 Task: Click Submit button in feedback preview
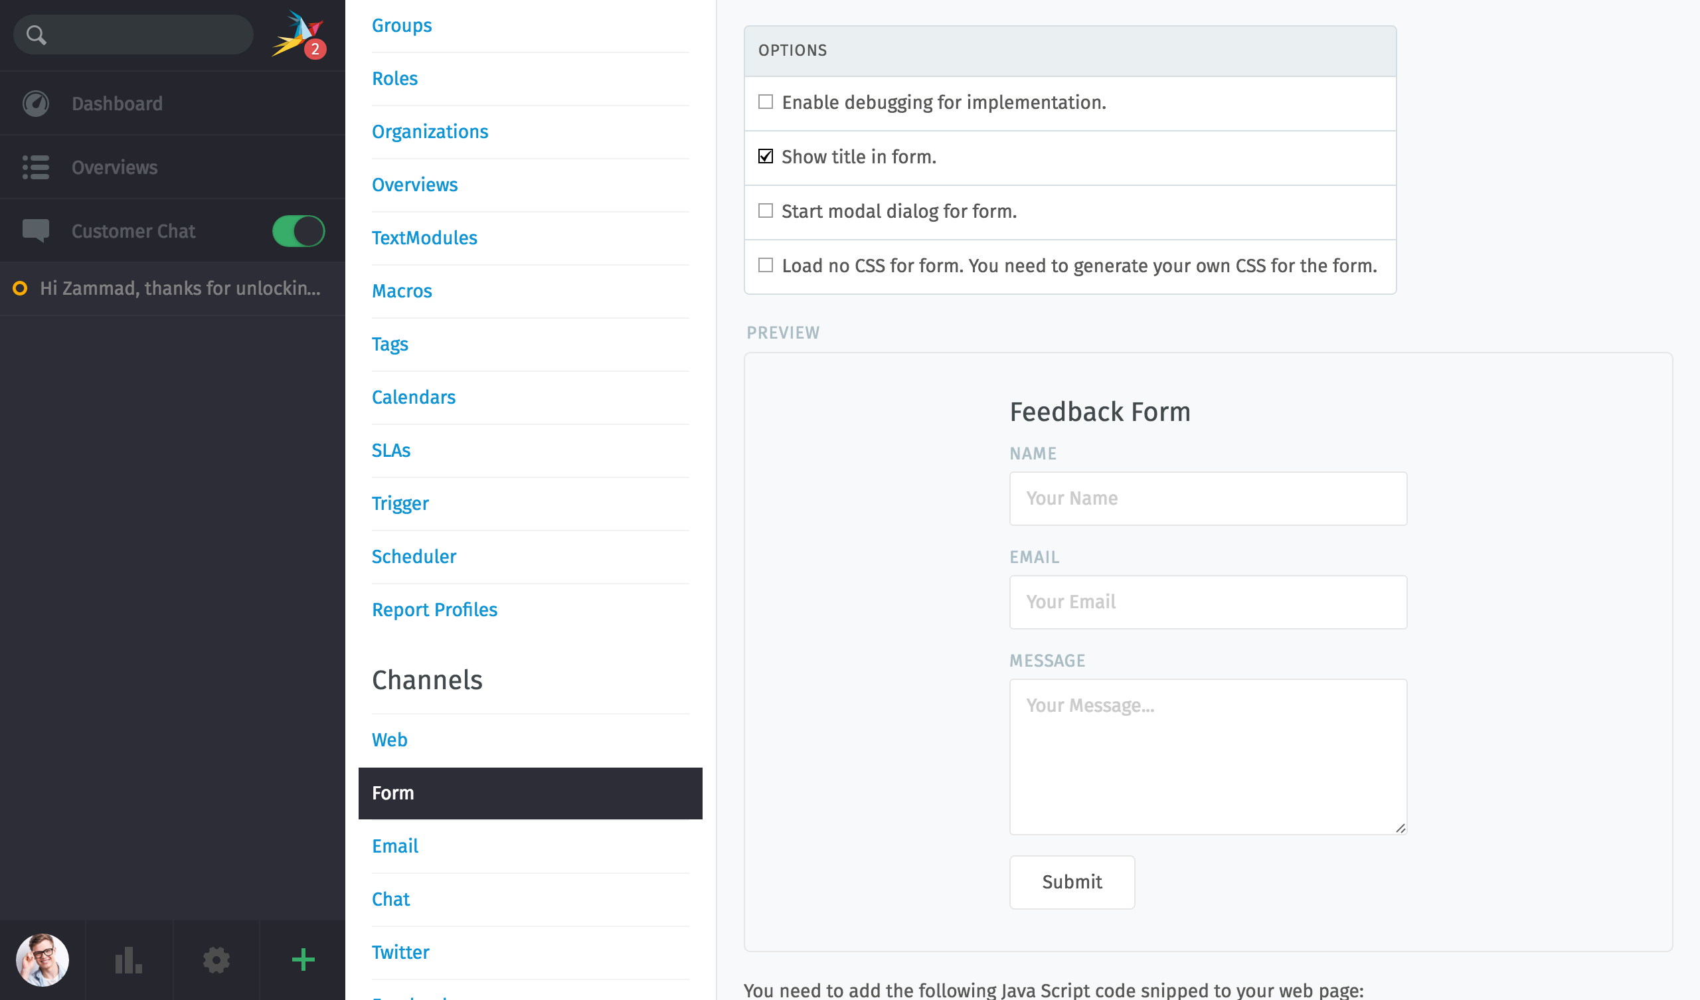(x=1071, y=882)
